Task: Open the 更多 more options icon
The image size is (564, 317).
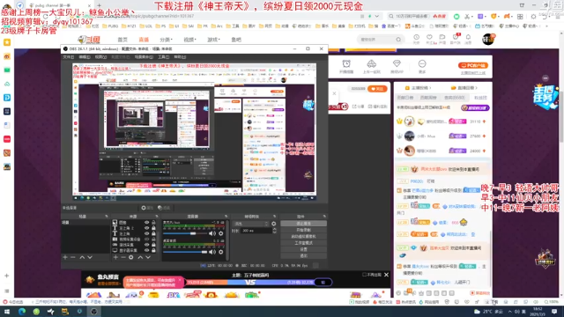Action: pyautogui.click(x=422, y=64)
